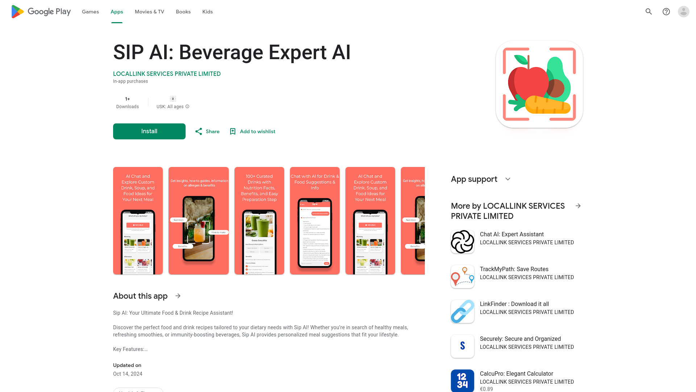Screen dimensions: 696x392
Task: Open Chat AI: Expert Assistant app
Action: 516,238
